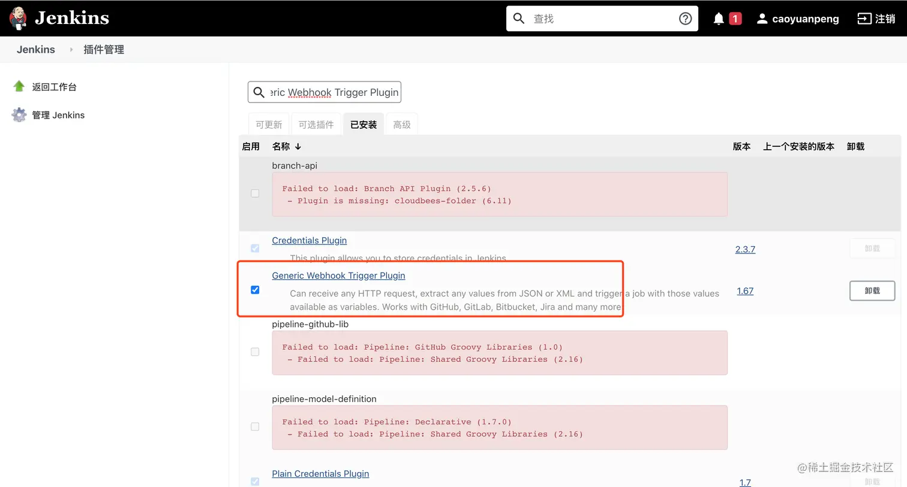Focus the top 查找 search field
This screenshot has width=907, height=487.
pos(603,19)
